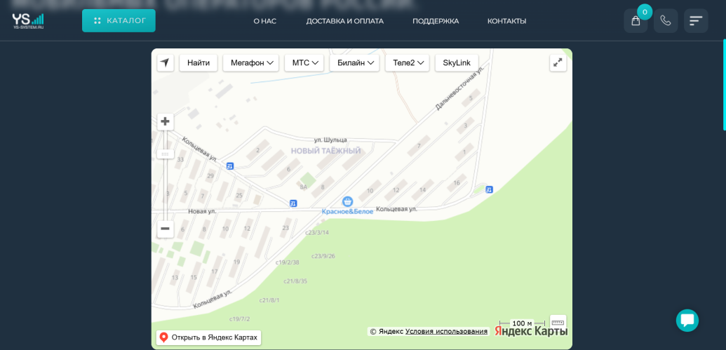Zoom out the map with minus
Screen dimensions: 726x350
[x=166, y=229]
